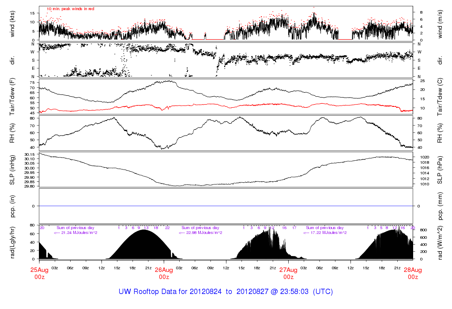Click the purple '13' hour marker

(x=146, y=228)
